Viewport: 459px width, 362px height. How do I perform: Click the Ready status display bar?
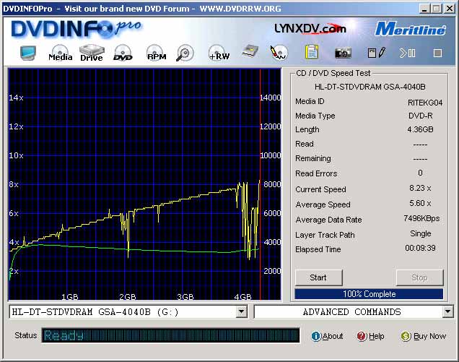pyautogui.click(x=170, y=335)
